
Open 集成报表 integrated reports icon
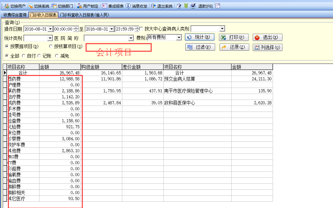[x=105, y=6]
